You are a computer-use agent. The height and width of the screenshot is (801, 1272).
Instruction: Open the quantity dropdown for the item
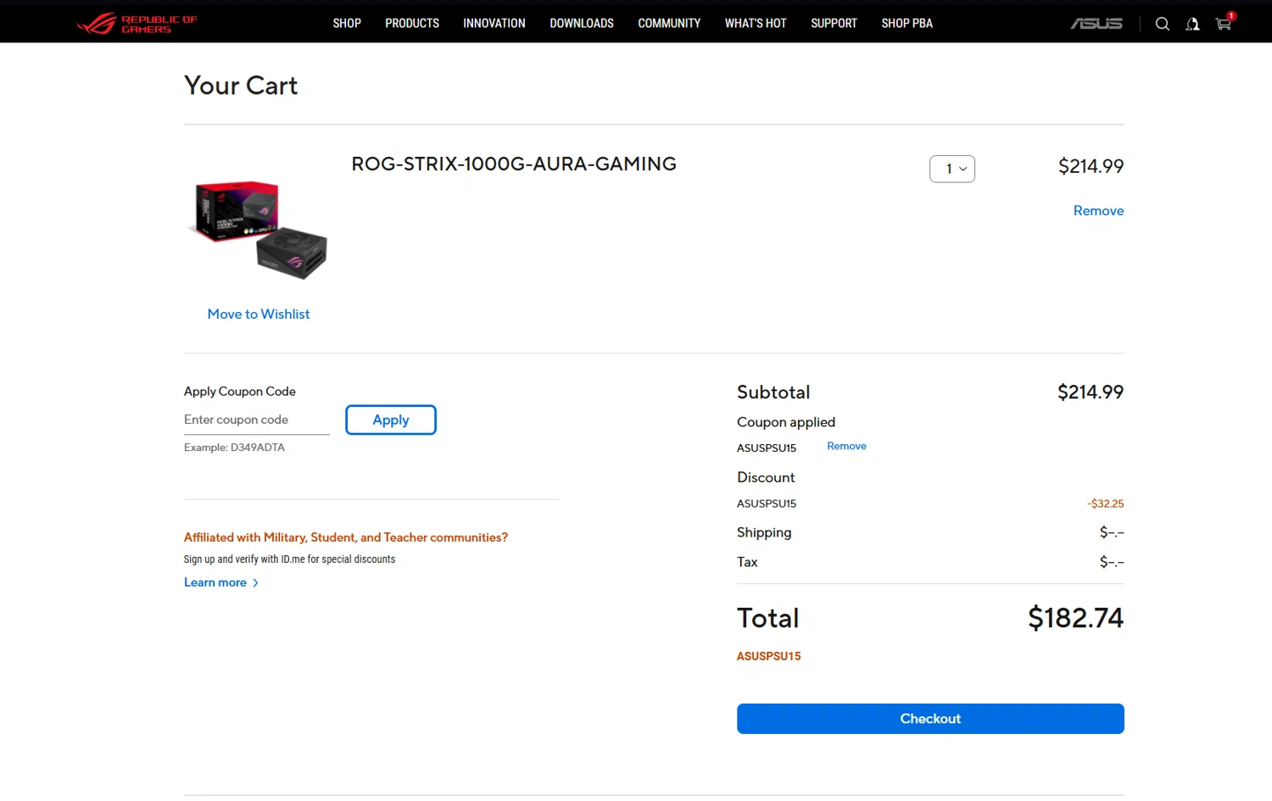(x=952, y=169)
